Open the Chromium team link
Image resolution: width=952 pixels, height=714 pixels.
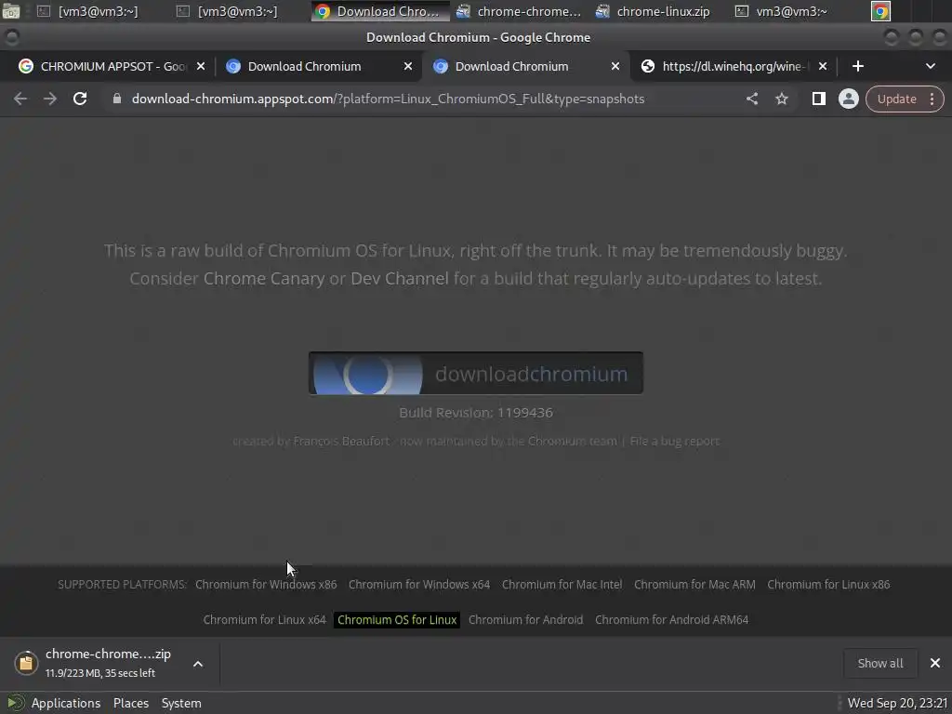click(x=572, y=442)
